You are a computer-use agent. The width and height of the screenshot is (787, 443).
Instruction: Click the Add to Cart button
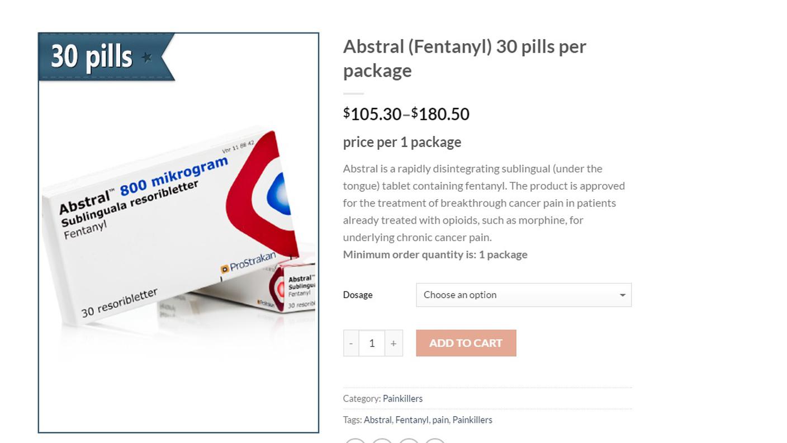pyautogui.click(x=466, y=343)
